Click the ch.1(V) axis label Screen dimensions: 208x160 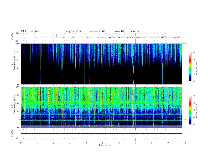coord(12,37)
